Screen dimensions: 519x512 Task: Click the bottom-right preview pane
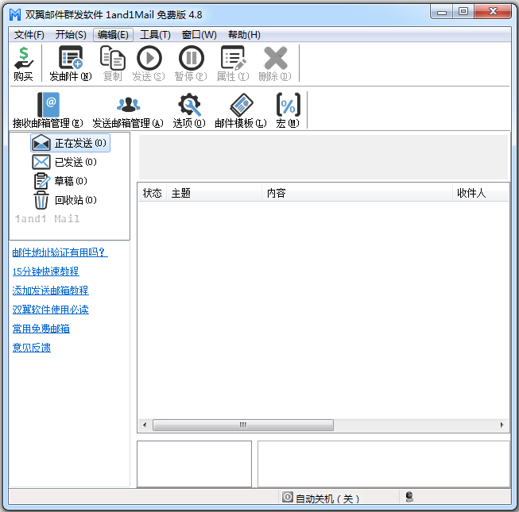(x=384, y=464)
